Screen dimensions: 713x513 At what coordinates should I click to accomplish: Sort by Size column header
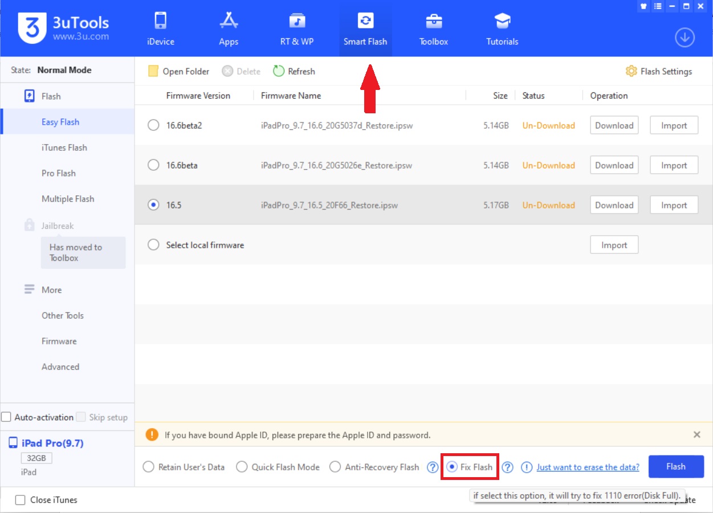[x=500, y=96]
